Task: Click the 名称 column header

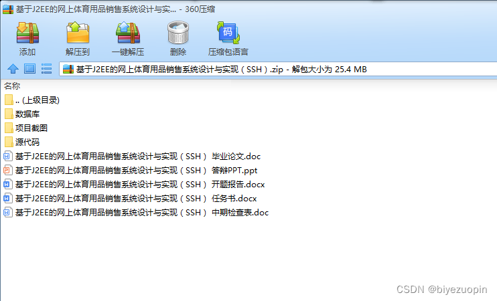Action: [12, 86]
